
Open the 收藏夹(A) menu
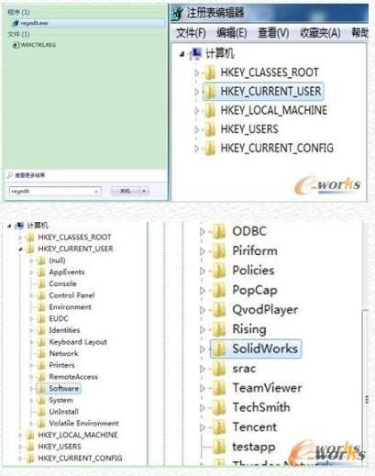point(320,33)
